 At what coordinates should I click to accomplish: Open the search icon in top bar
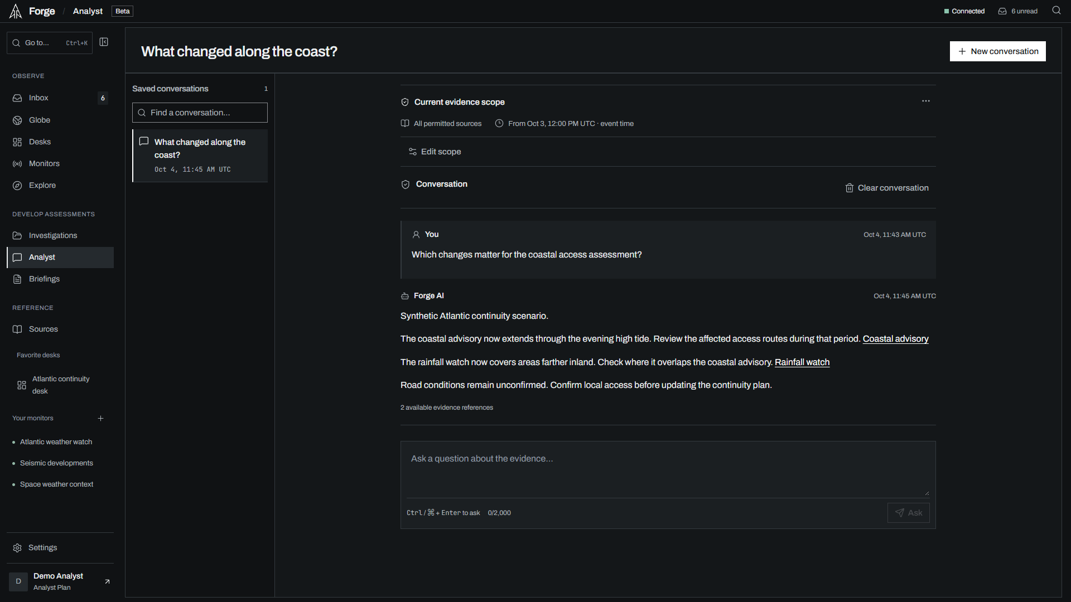(x=1056, y=11)
